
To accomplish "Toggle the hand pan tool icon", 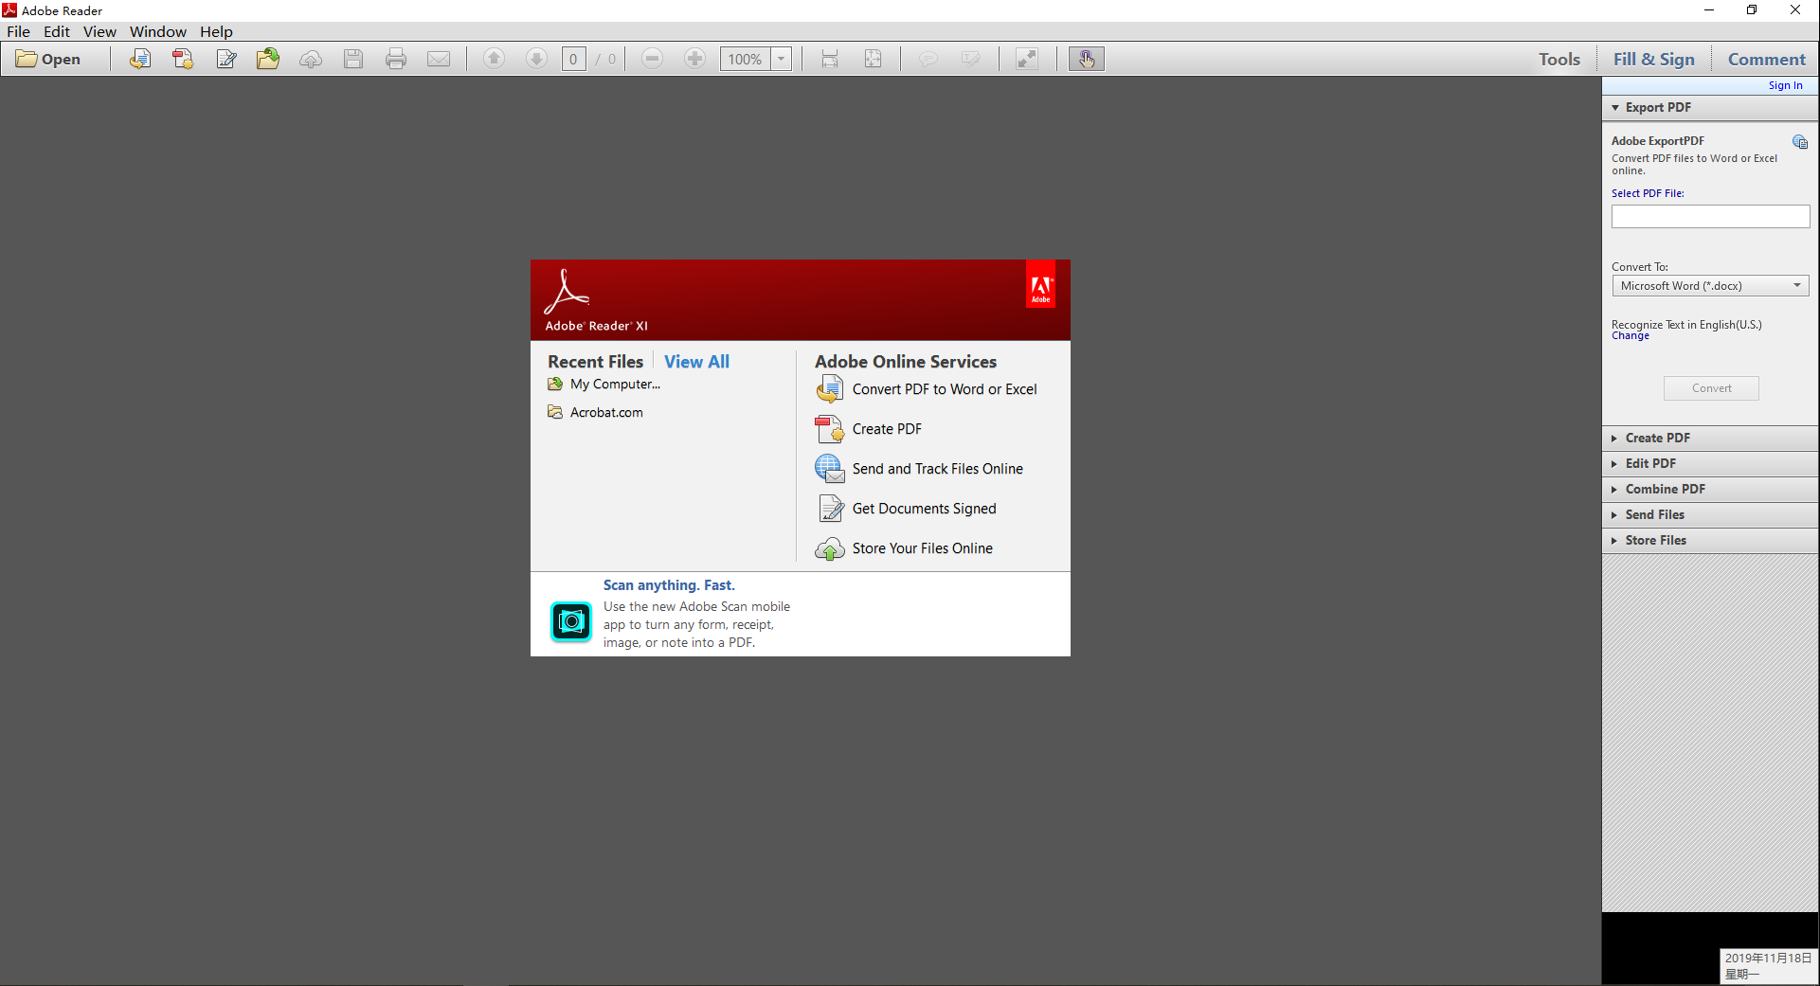I will pyautogui.click(x=1086, y=59).
